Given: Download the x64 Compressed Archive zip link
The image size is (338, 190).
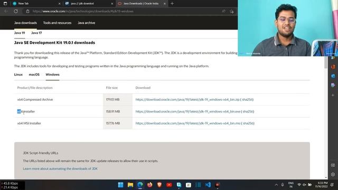Looking at the screenshot, I should coord(187,100).
